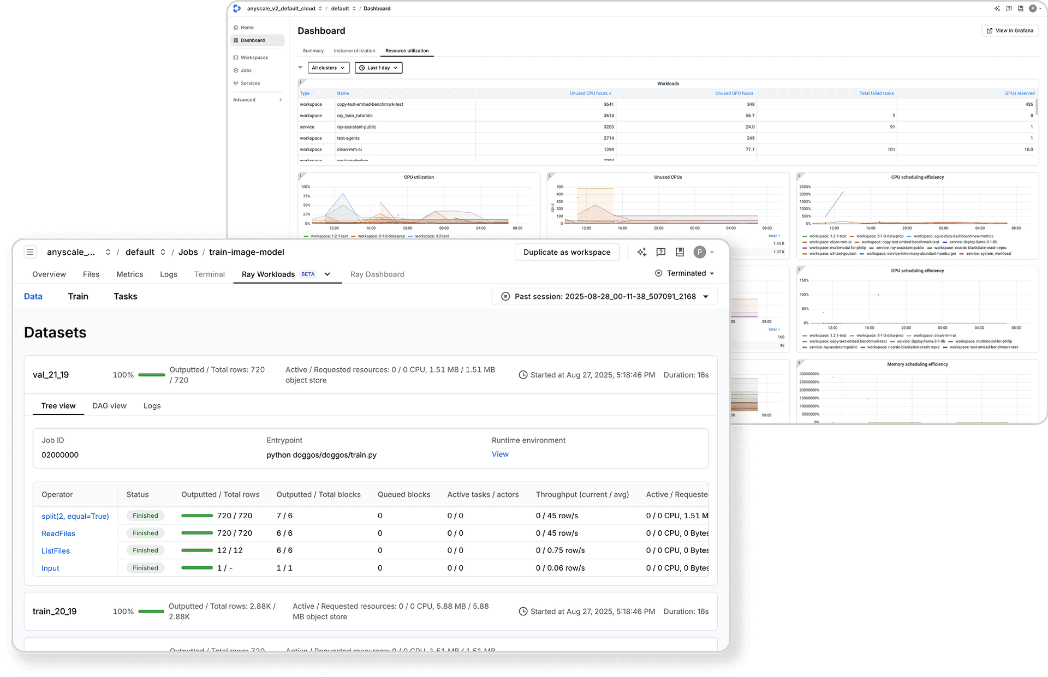Click Duplicate as workspace button
The height and width of the screenshot is (677, 1048).
pos(567,252)
